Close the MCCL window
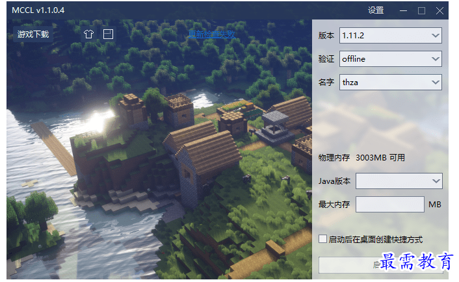 439,11
